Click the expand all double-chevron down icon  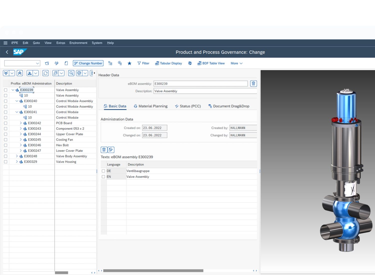[6, 73]
